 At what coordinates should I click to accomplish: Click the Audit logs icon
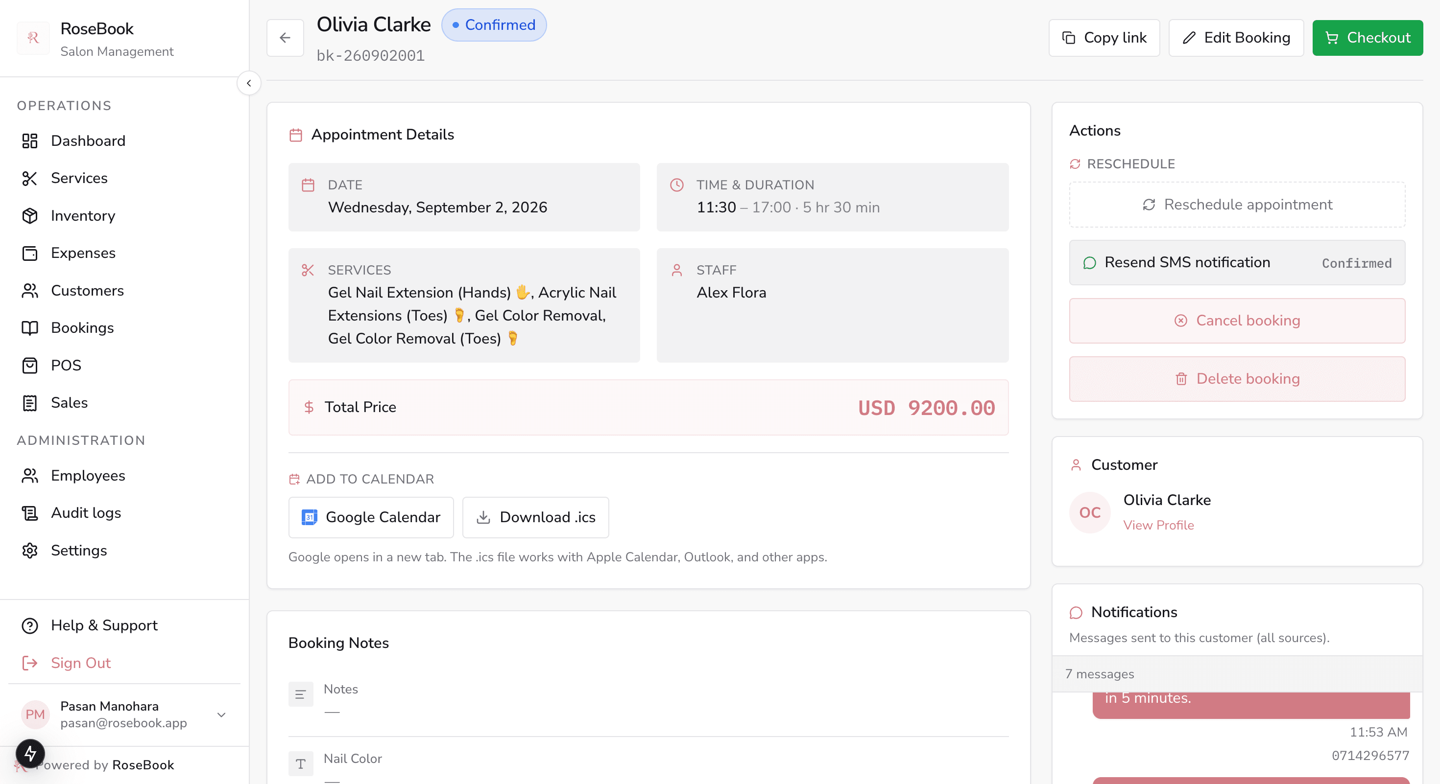tap(29, 512)
